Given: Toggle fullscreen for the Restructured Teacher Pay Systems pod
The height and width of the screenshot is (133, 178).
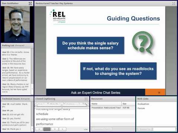Looking at the screenshot, I should coord(174,3).
